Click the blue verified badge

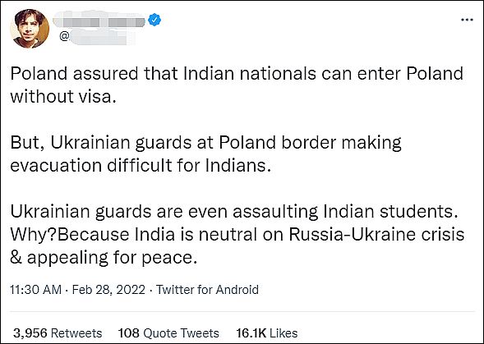tap(154, 20)
